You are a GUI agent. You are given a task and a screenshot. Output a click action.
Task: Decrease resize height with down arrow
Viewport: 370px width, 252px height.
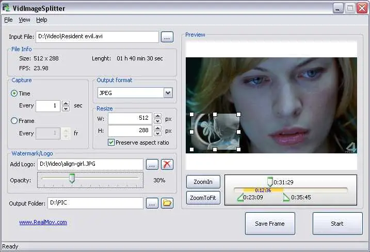tap(157, 133)
